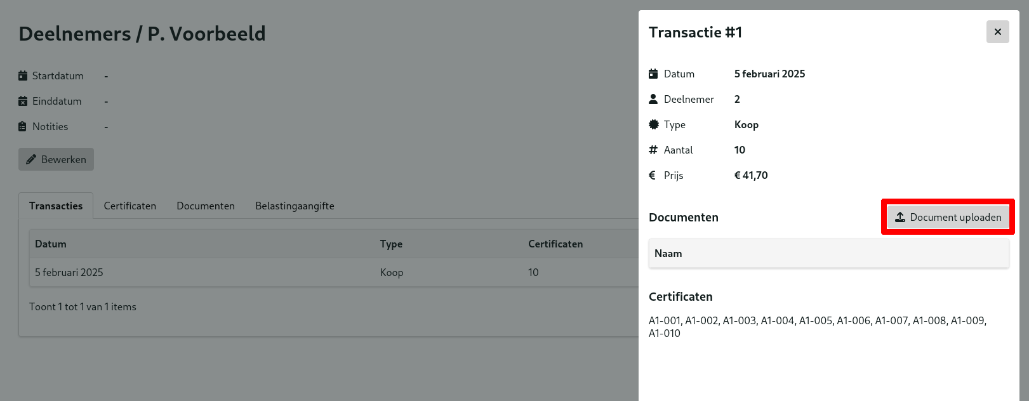Click the Toont 1 tot 1 van 1 items text

pos(83,306)
